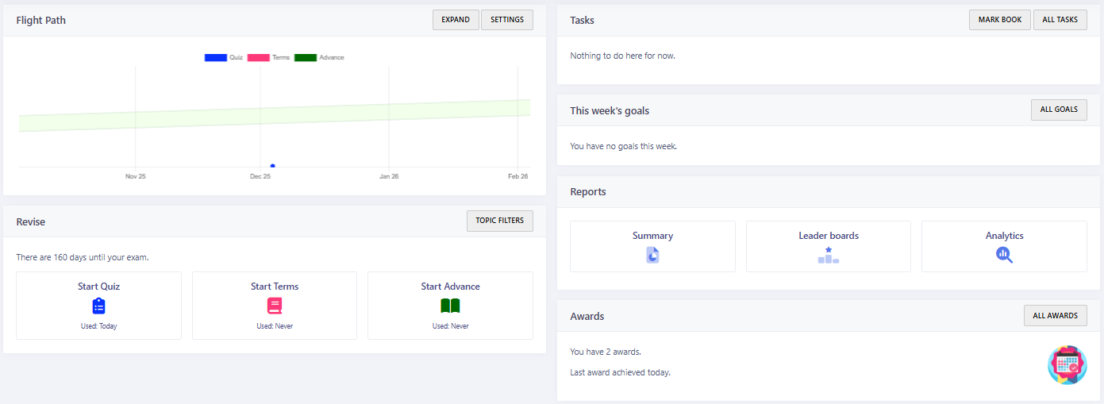Expand the Flight Path chart

[456, 20]
